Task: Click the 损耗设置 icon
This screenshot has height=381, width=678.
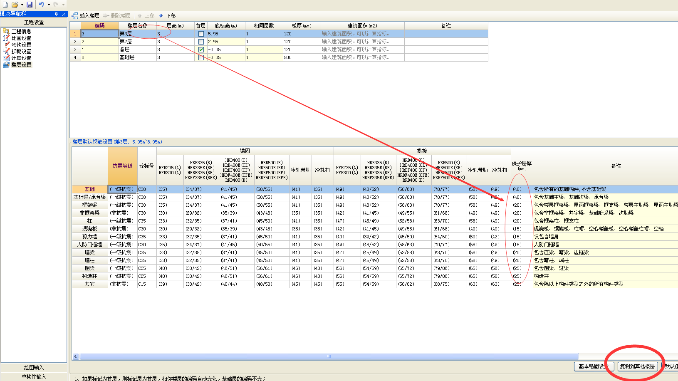Action: click(x=6, y=51)
